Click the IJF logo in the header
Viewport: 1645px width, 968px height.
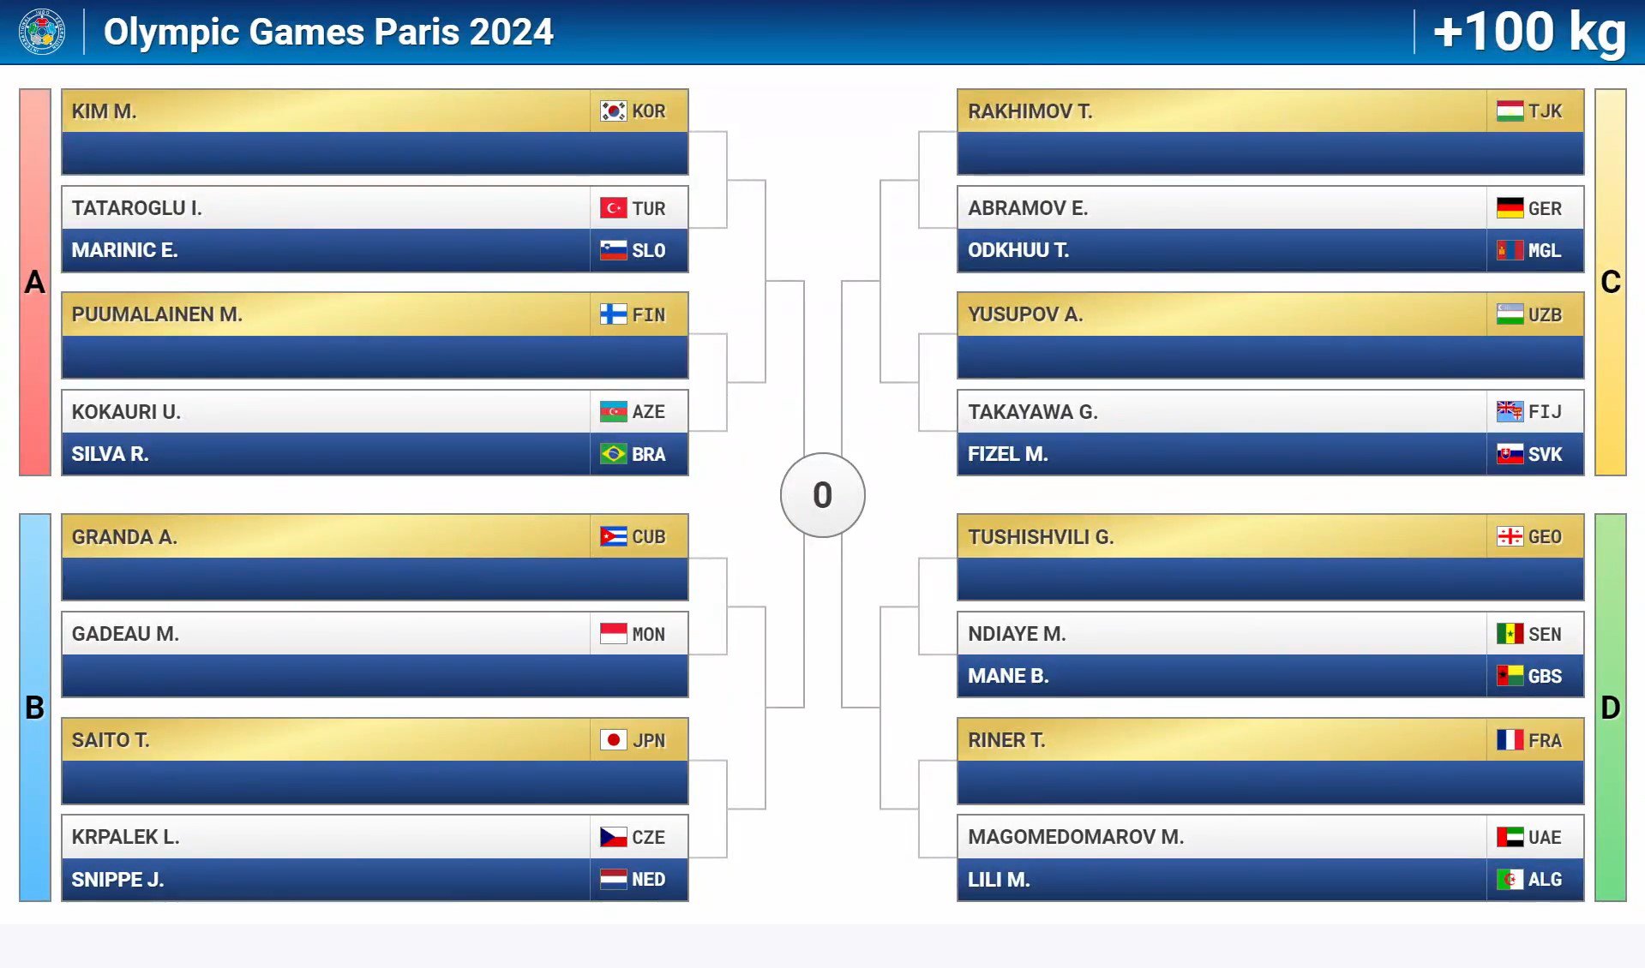pos(42,32)
